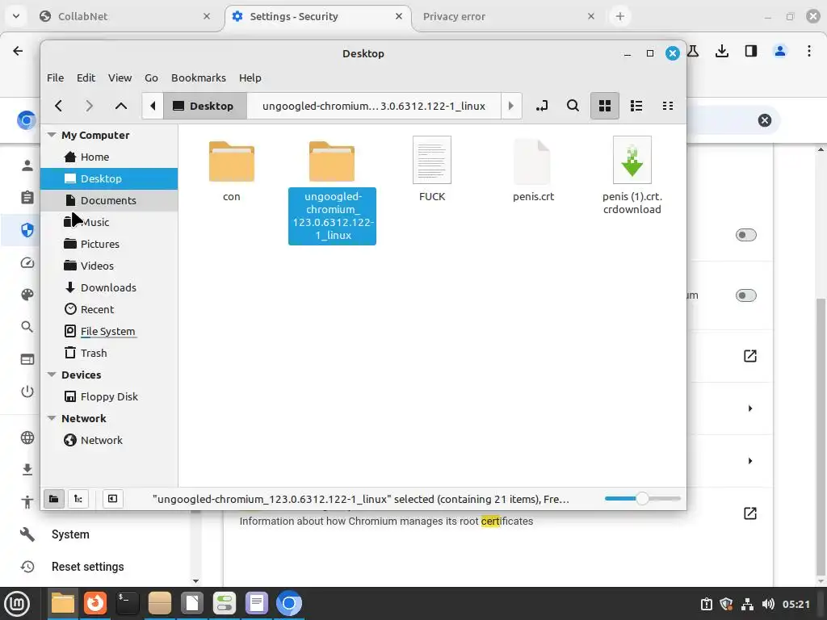Image resolution: width=827 pixels, height=620 pixels.
Task: Open Chromium tab search dropdown
Action: click(x=16, y=16)
